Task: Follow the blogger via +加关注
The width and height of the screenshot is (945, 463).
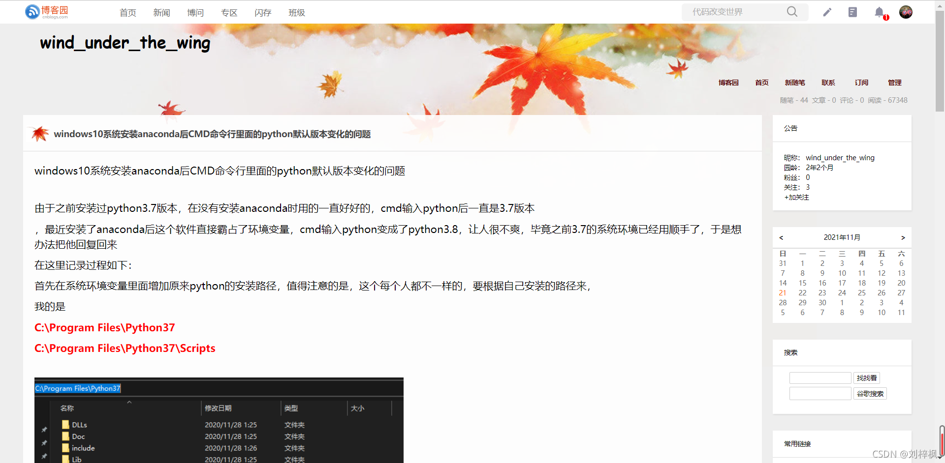Action: click(796, 197)
